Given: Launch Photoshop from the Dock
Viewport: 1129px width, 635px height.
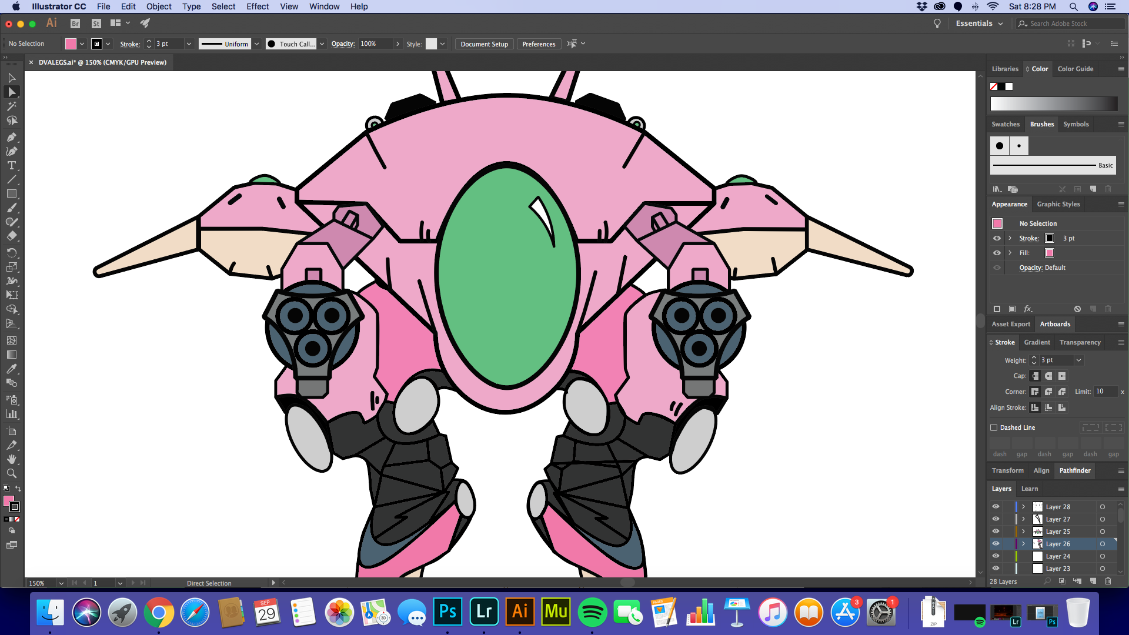Looking at the screenshot, I should click(447, 612).
